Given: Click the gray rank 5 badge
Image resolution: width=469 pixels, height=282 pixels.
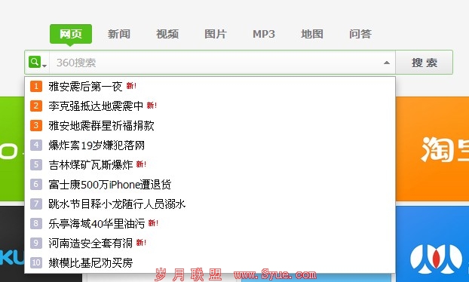Looking at the screenshot, I should [x=36, y=164].
